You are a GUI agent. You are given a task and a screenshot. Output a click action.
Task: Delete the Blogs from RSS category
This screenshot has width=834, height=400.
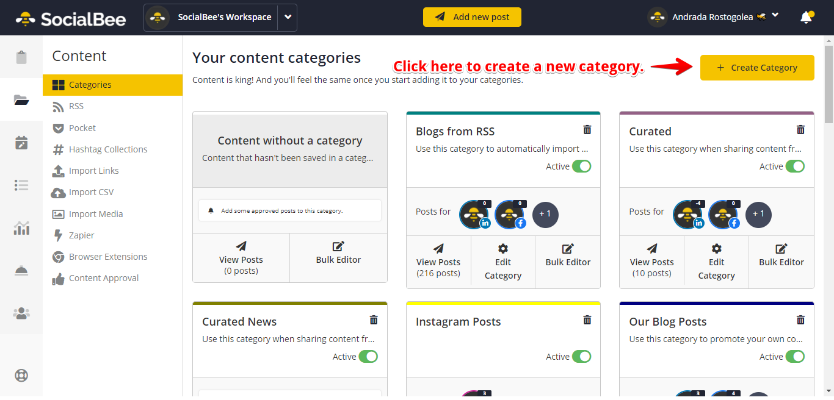(587, 130)
